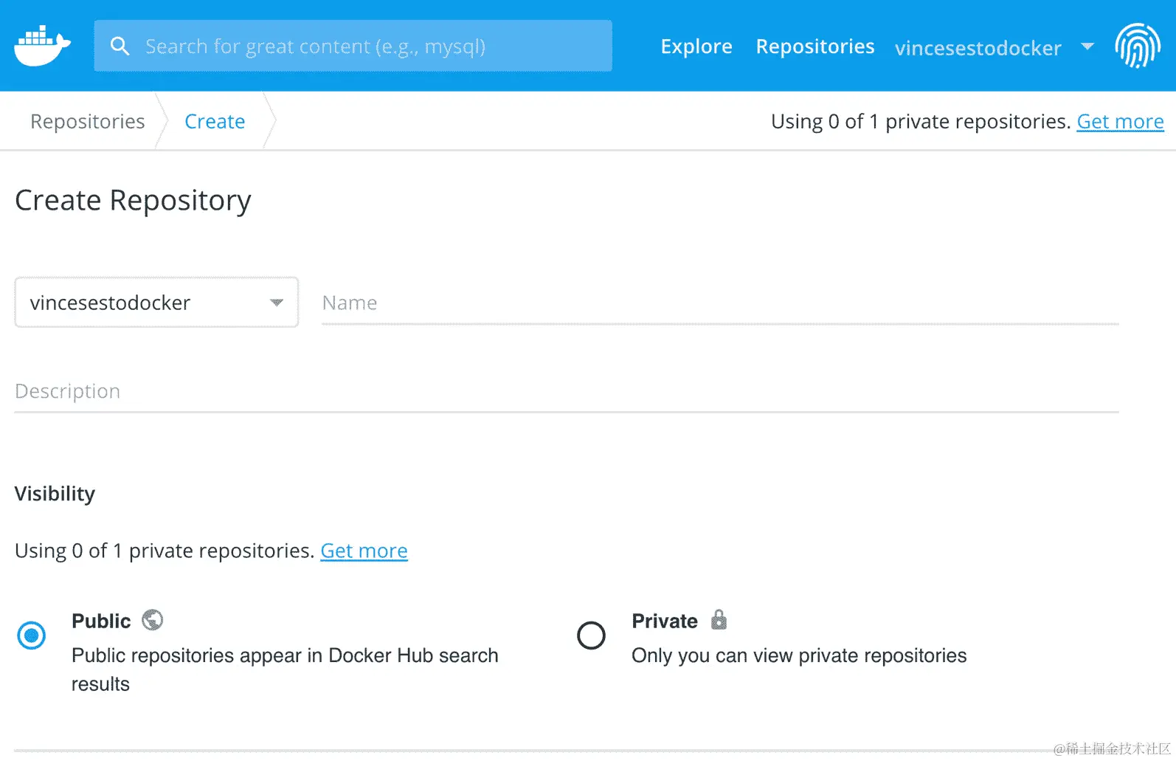Click the top-right Get more link
Screen dimensions: 1176x761
click(x=1120, y=121)
